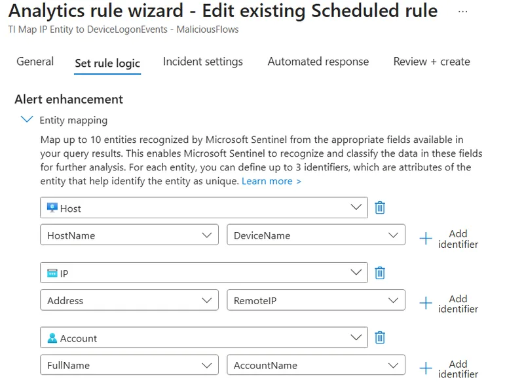The width and height of the screenshot is (524, 392).
Task: Open the DeviceName value dropdown
Action: tap(316, 235)
